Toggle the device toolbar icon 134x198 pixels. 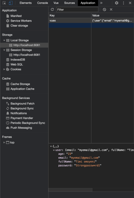(x=11, y=3)
